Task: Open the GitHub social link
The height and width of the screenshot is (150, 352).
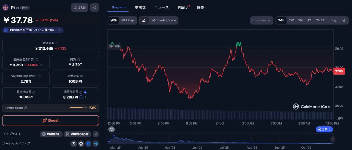Action: pyautogui.click(x=81, y=144)
